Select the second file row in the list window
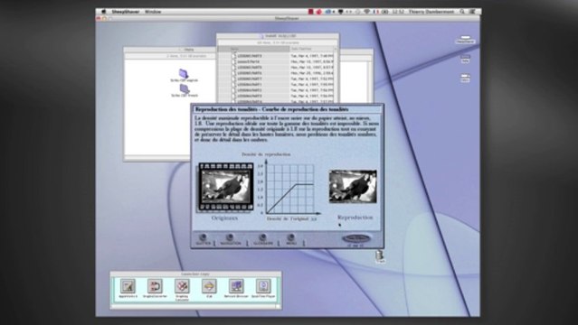Image resolution: width=578 pixels, height=325 pixels. coord(277,61)
